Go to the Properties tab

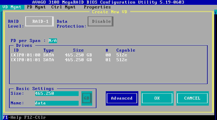click(97, 7)
